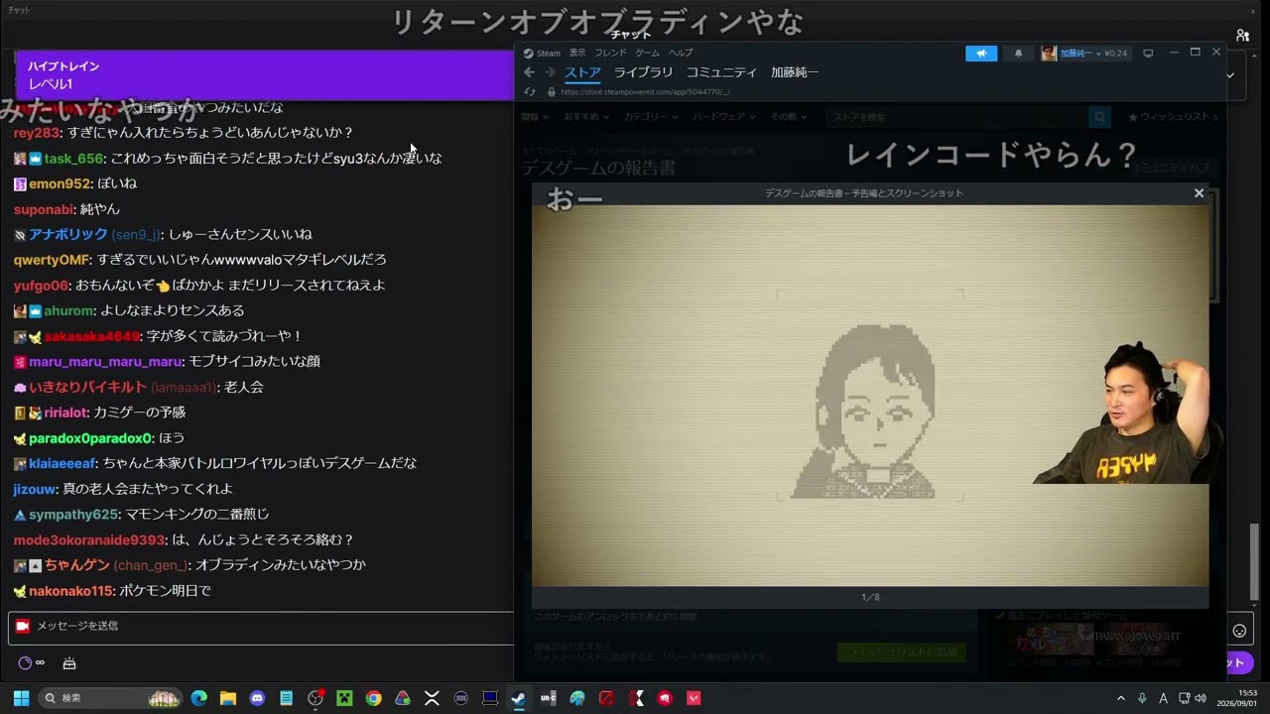Toggle the microphone icon in system tray
Viewport: 1270px width, 714px height.
(1143, 698)
